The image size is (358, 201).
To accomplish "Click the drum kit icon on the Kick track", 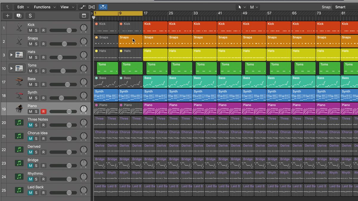I will tap(18, 27).
